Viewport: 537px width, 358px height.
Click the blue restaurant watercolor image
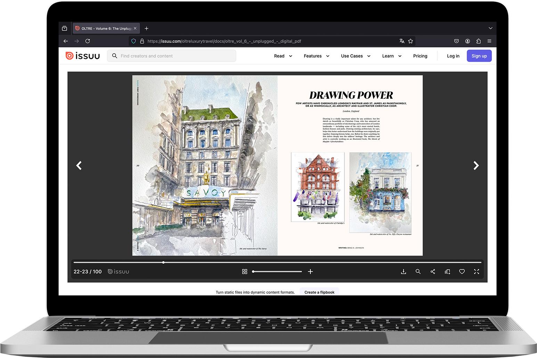point(380,193)
